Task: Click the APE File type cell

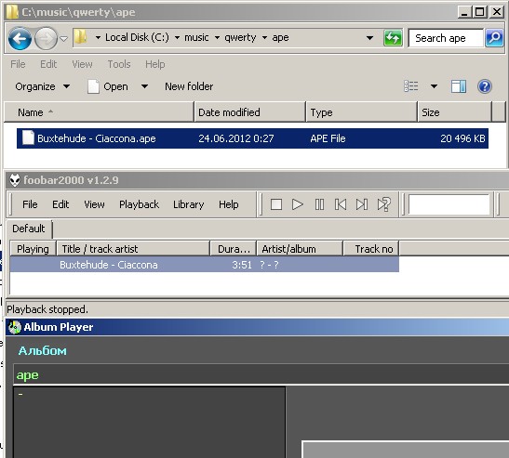Action: pos(328,138)
